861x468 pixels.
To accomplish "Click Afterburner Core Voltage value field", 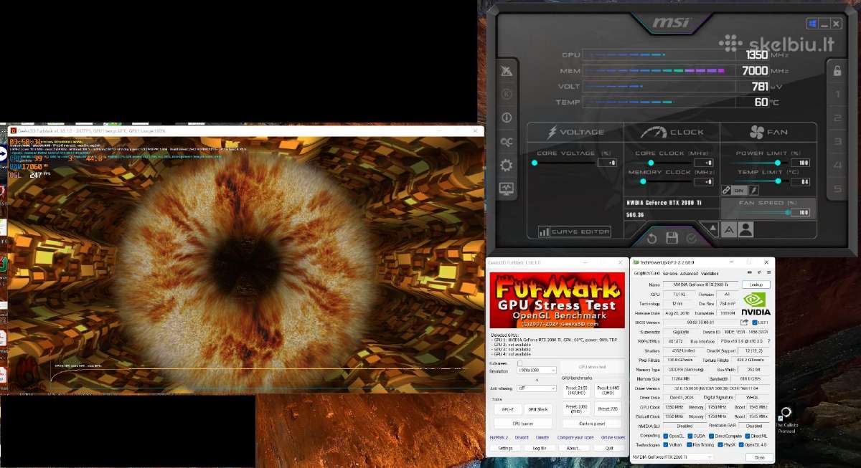I will (607, 163).
